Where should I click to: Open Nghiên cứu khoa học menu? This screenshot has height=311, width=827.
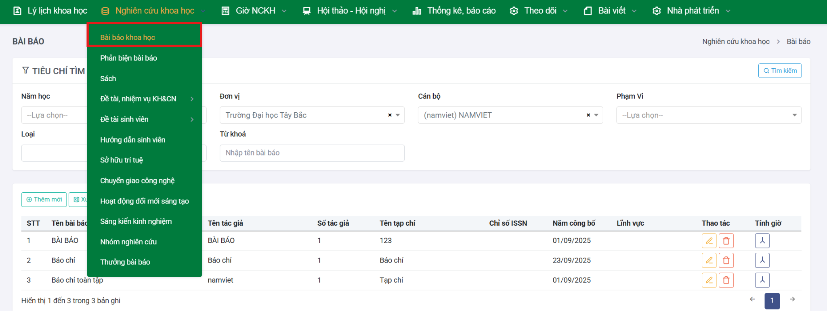pyautogui.click(x=153, y=11)
